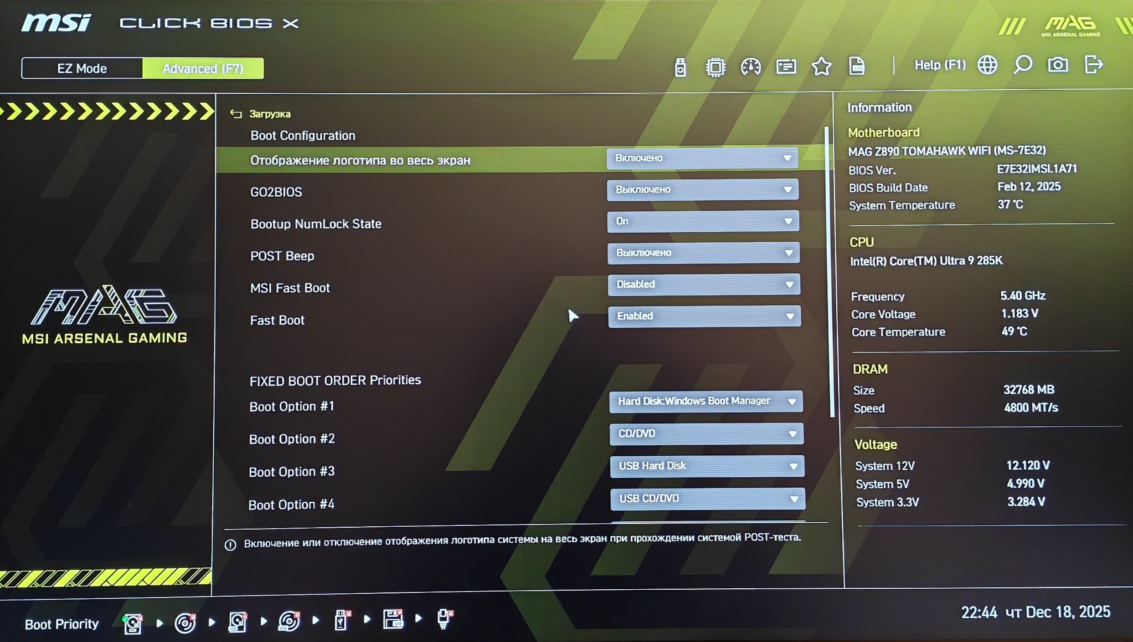Select the hard disk icon in Boot Priority

(133, 623)
